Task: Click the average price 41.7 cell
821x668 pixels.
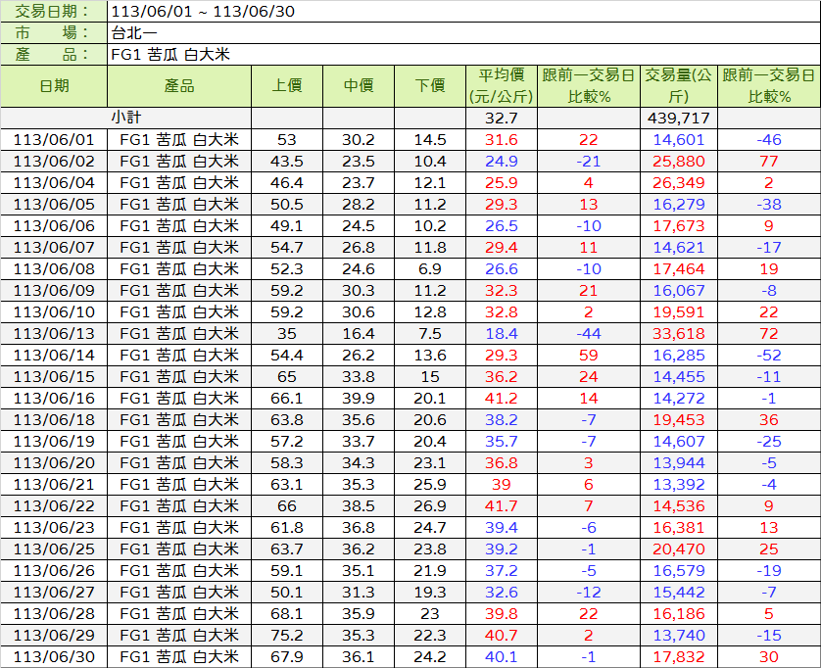Action: [502, 505]
